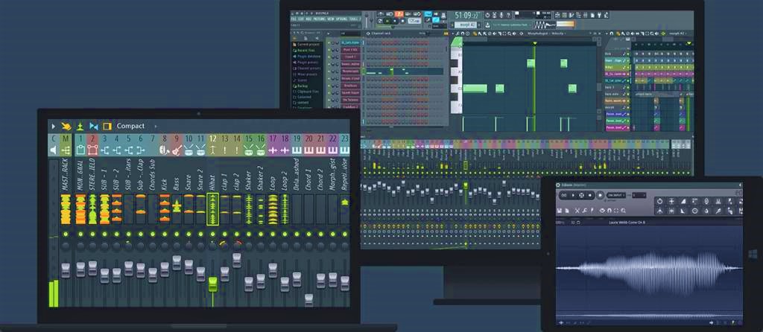This screenshot has width=763, height=332.
Task: Click the scissors icon in Edison toolbar
Action: coord(577,211)
